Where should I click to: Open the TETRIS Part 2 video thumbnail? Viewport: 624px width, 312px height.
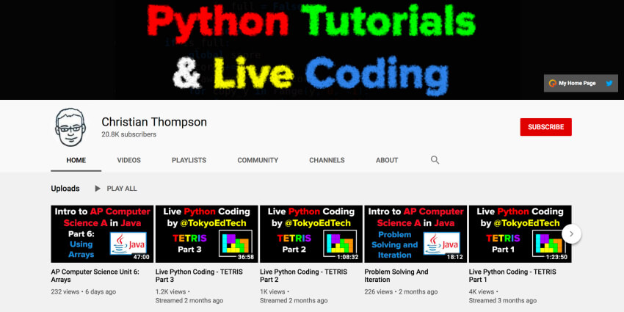point(311,234)
